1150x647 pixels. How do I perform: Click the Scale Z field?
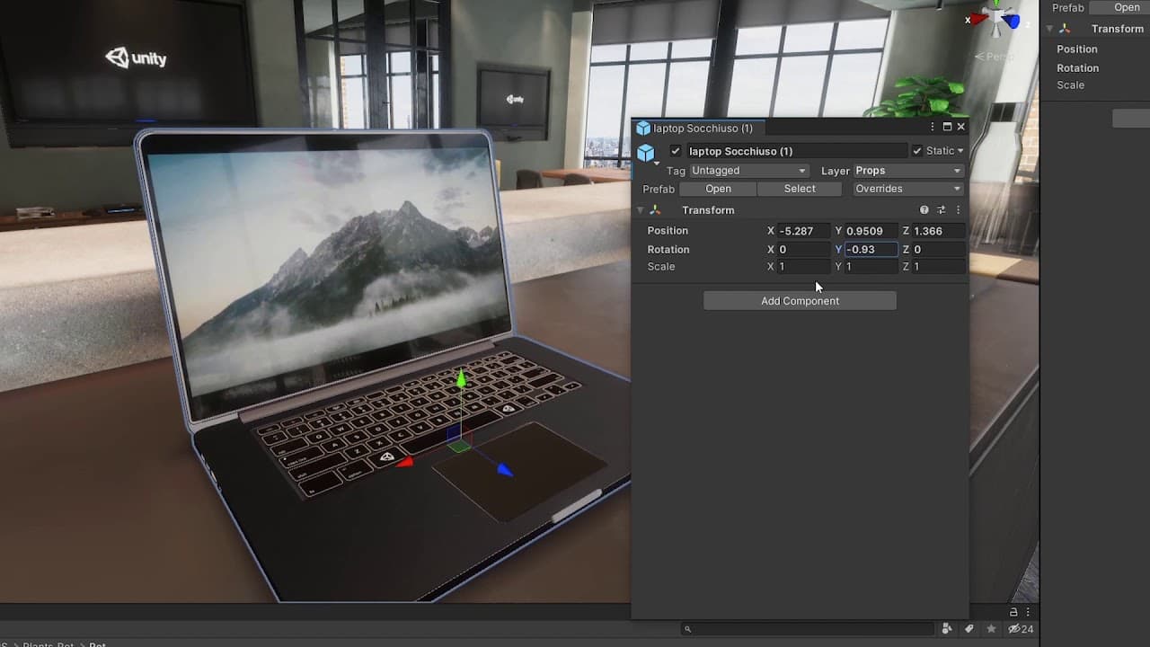point(938,267)
